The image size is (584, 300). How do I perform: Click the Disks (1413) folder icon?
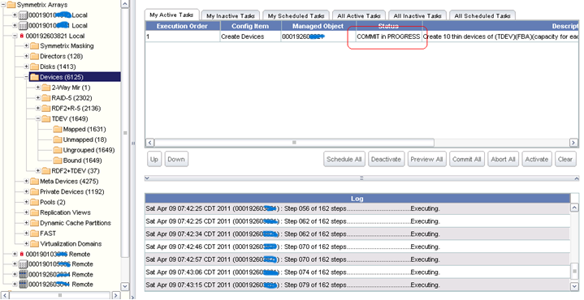pyautogui.click(x=35, y=67)
